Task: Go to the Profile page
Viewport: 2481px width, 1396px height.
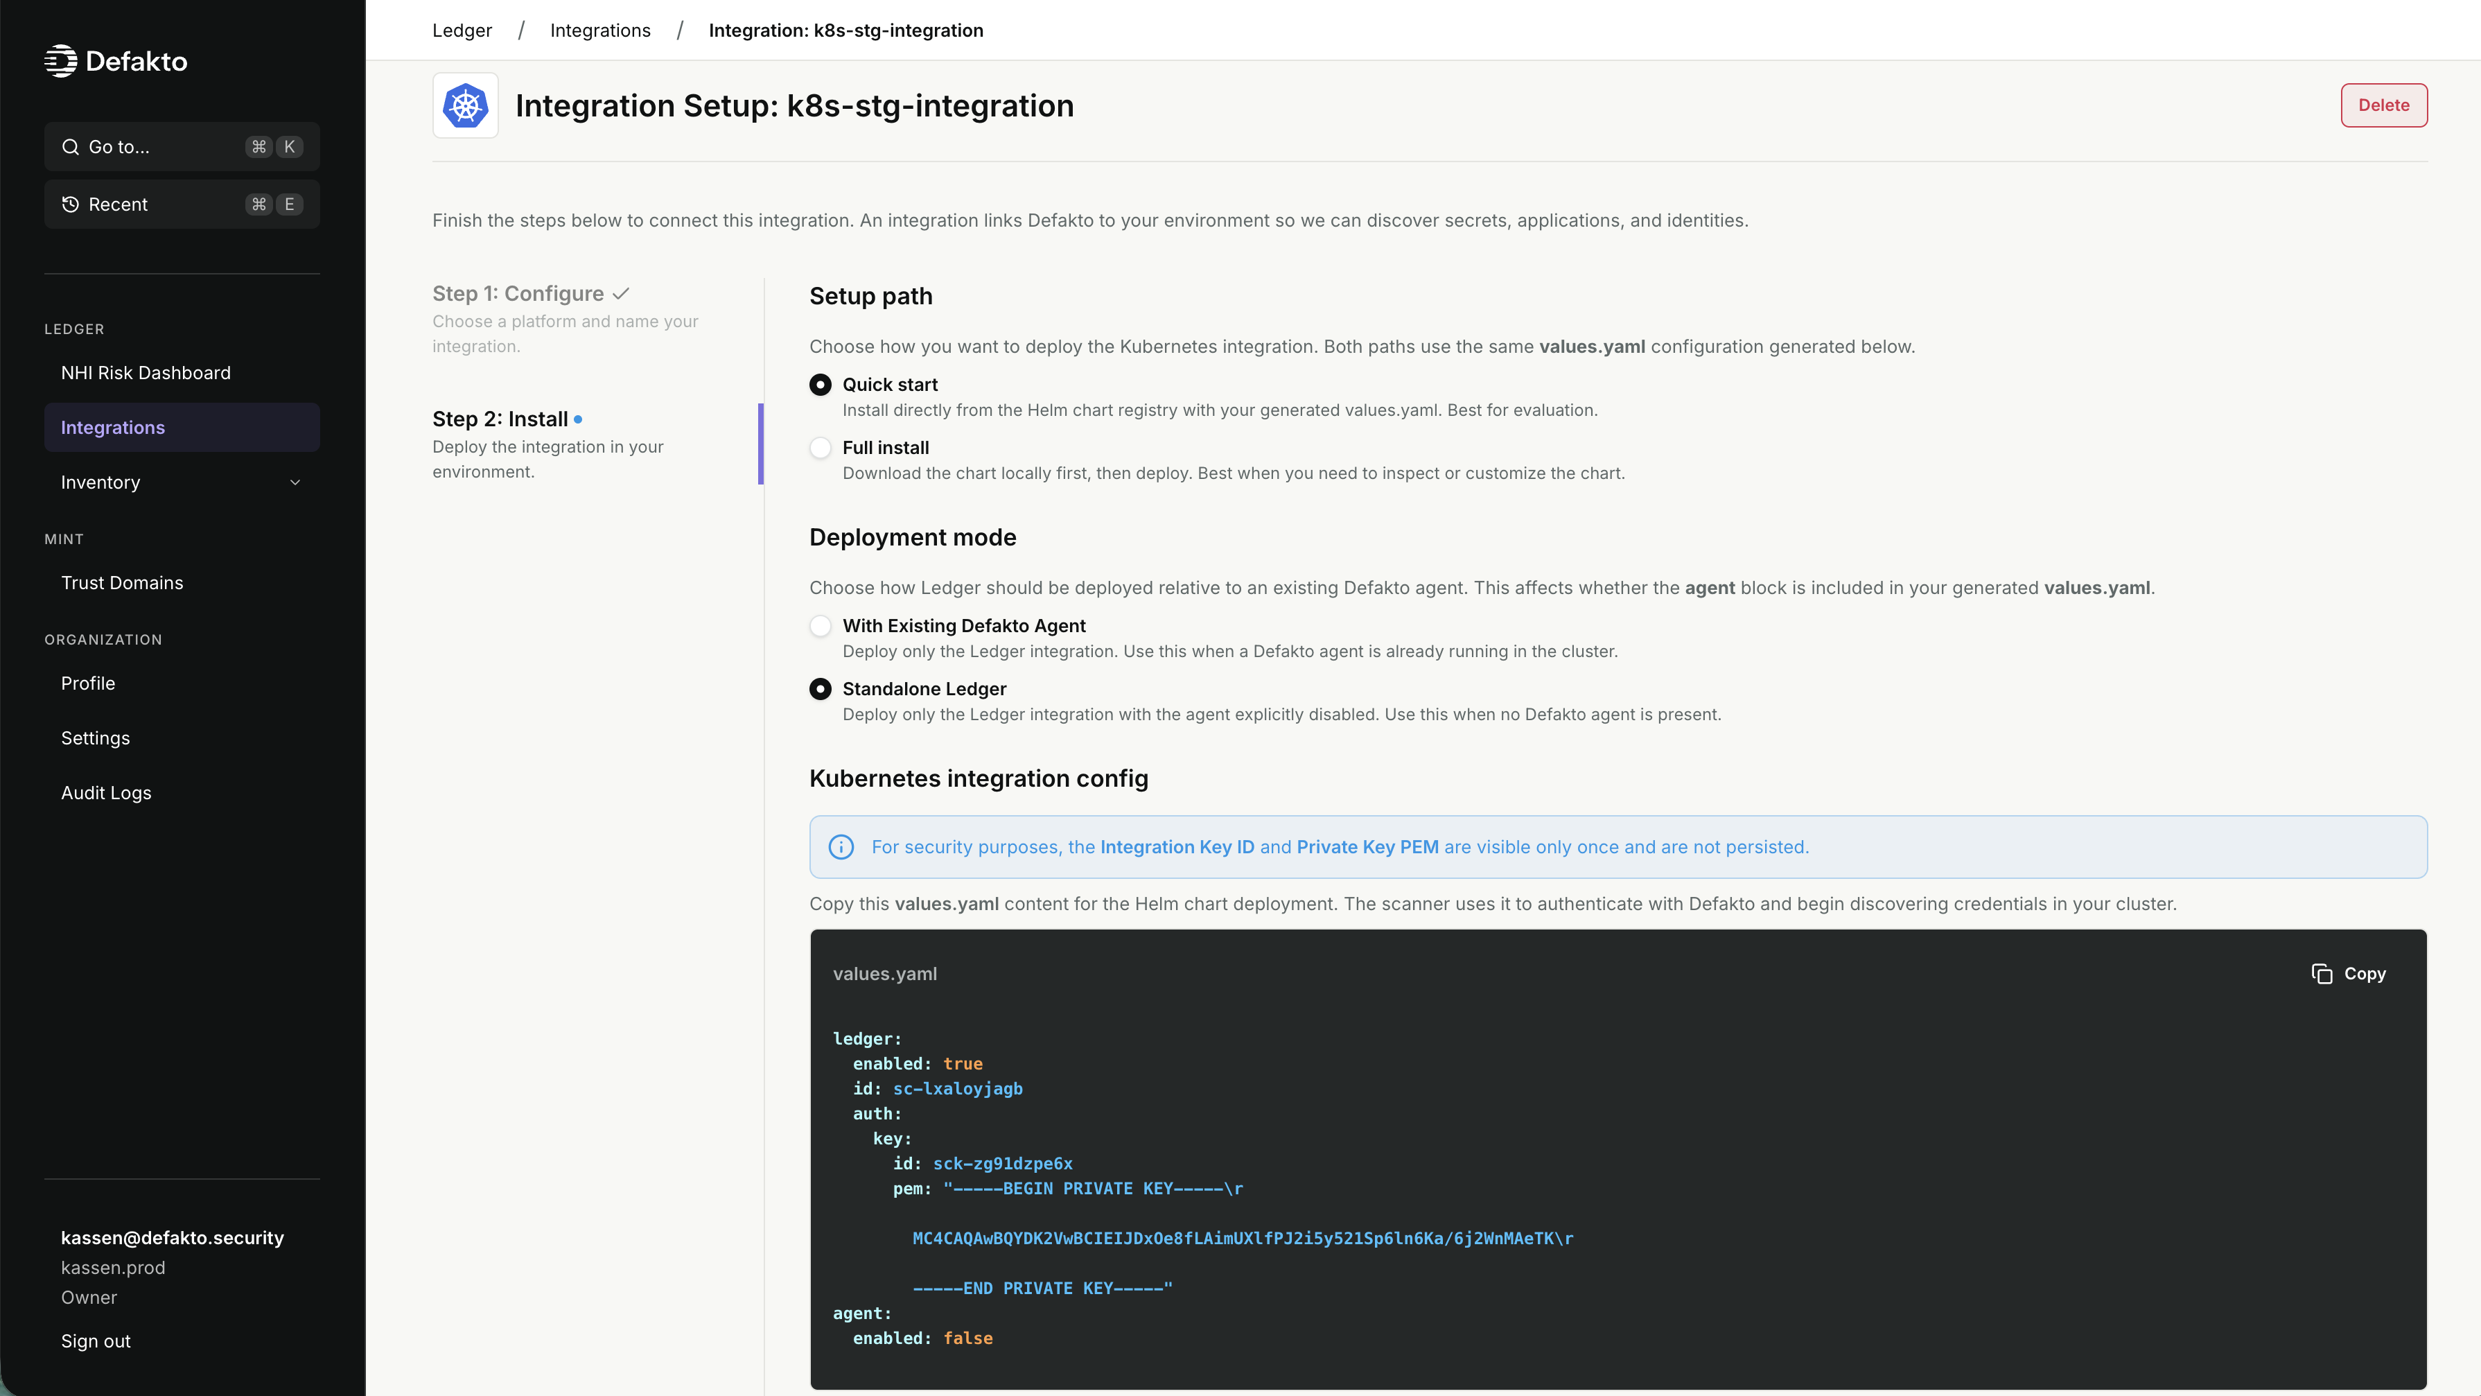Action: 182,683
